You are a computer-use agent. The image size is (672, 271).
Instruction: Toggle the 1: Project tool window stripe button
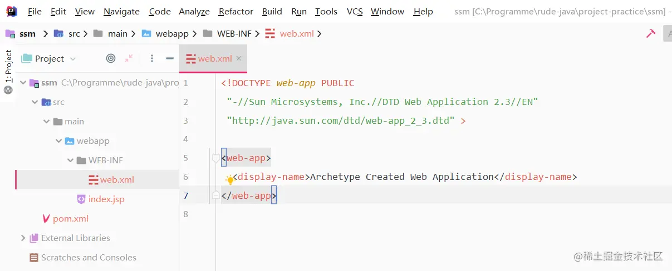[x=8, y=67]
